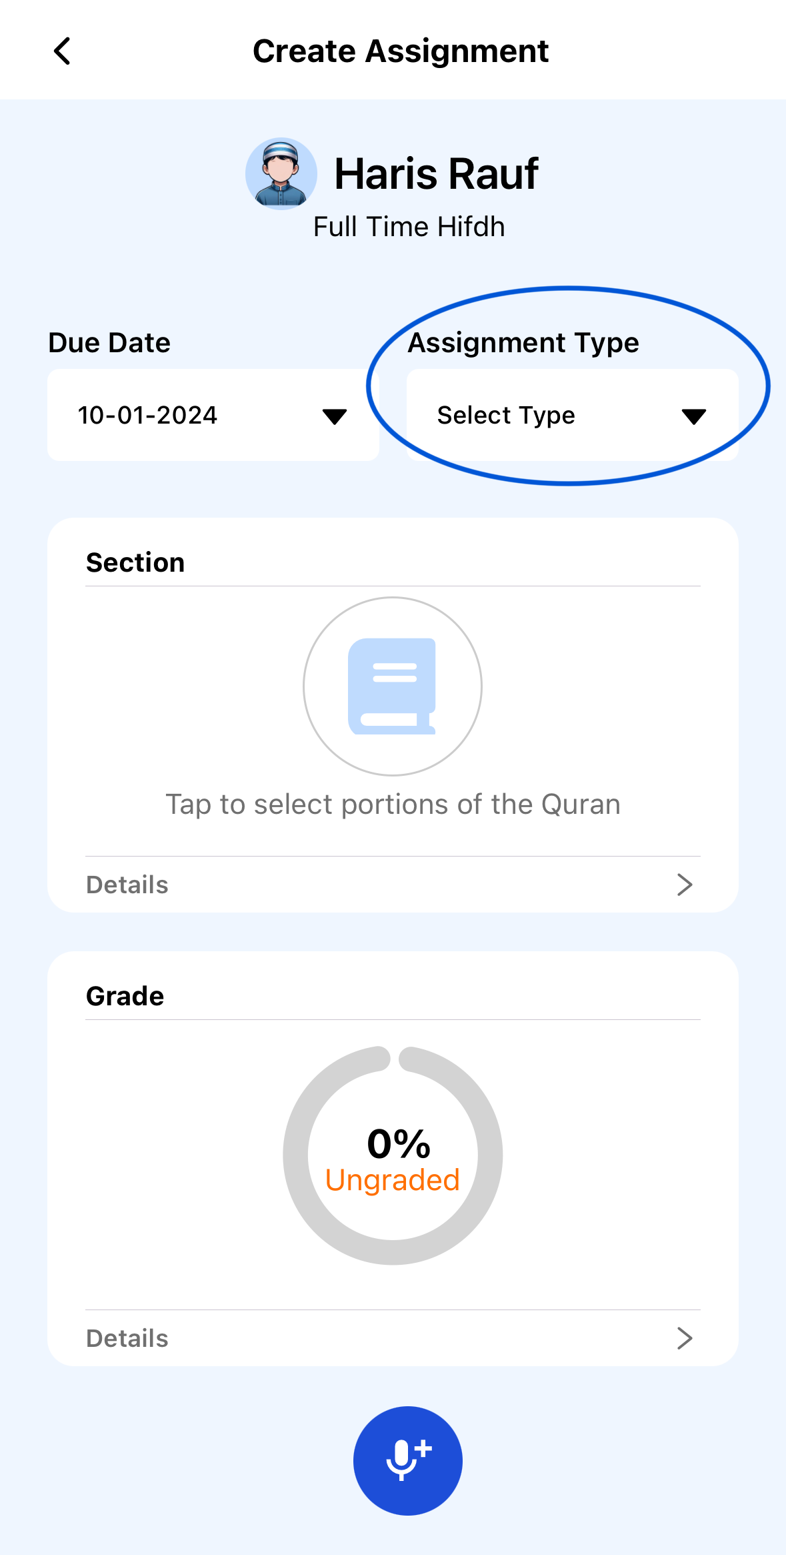Open Details under Grade card

coord(127,1338)
